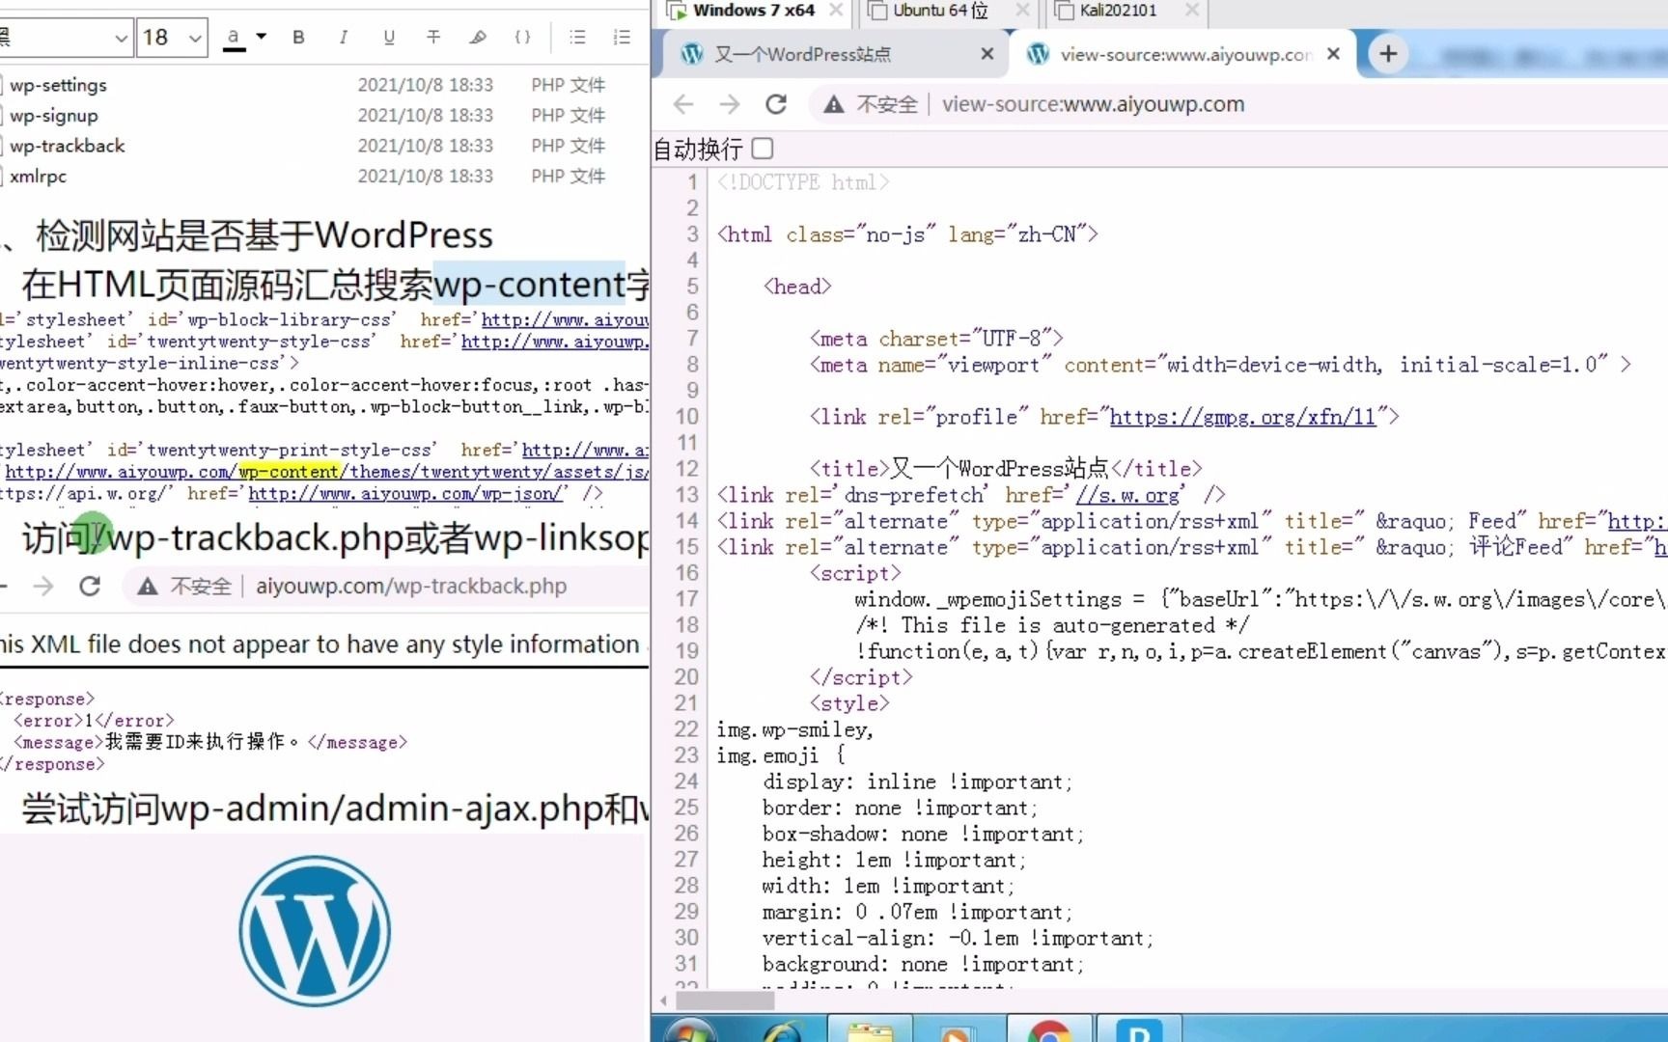
Task: Switch to the Windows 7 x64 VM tab
Action: pyautogui.click(x=753, y=11)
